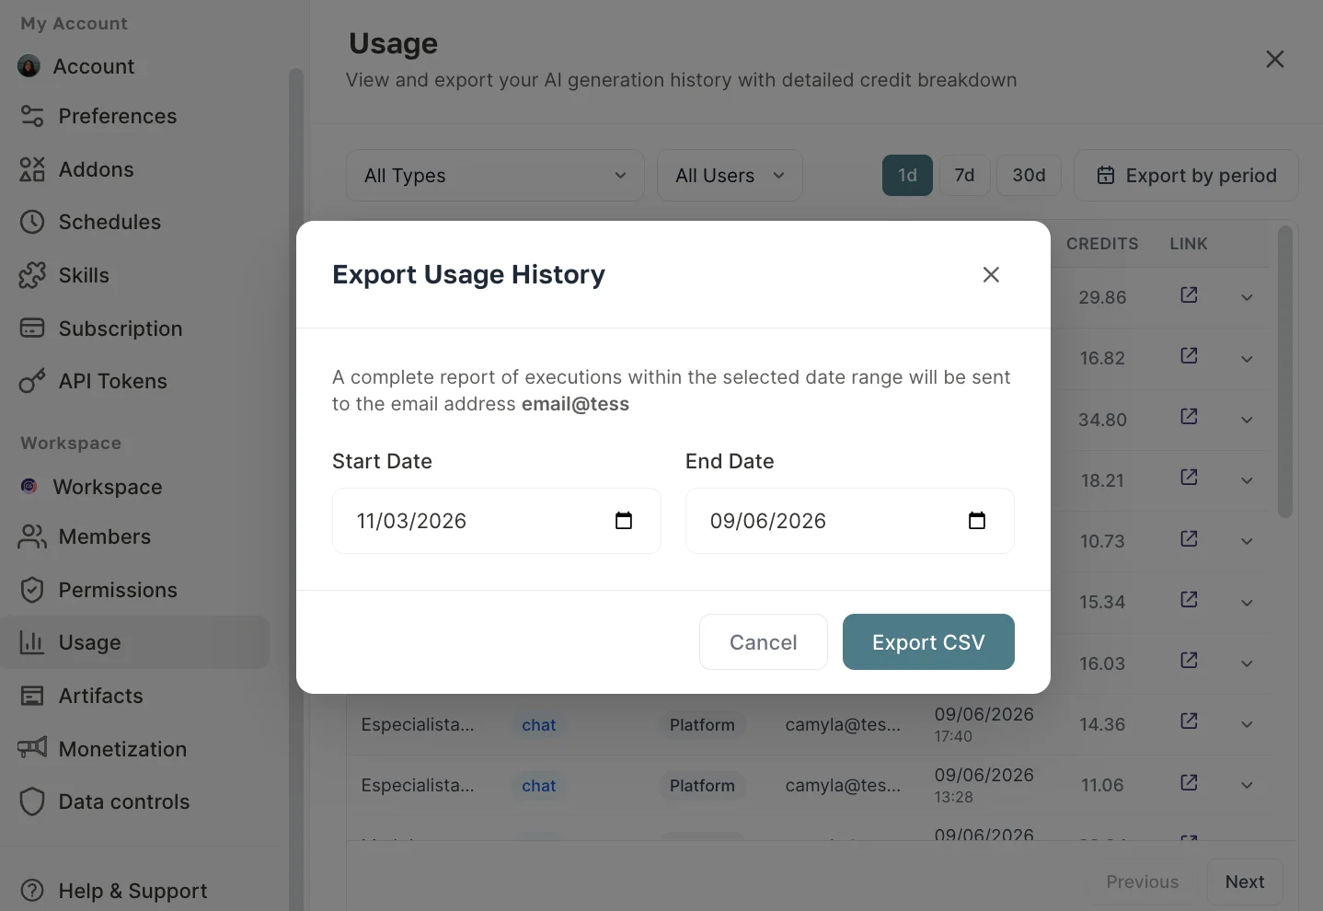Click the Preferences sliders icon
This screenshot has height=911, width=1323.
pyautogui.click(x=32, y=116)
